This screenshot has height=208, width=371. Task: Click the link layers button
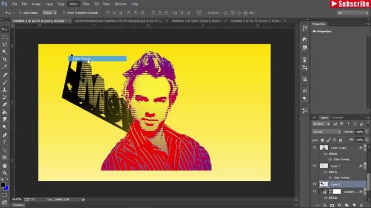pyautogui.click(x=318, y=206)
